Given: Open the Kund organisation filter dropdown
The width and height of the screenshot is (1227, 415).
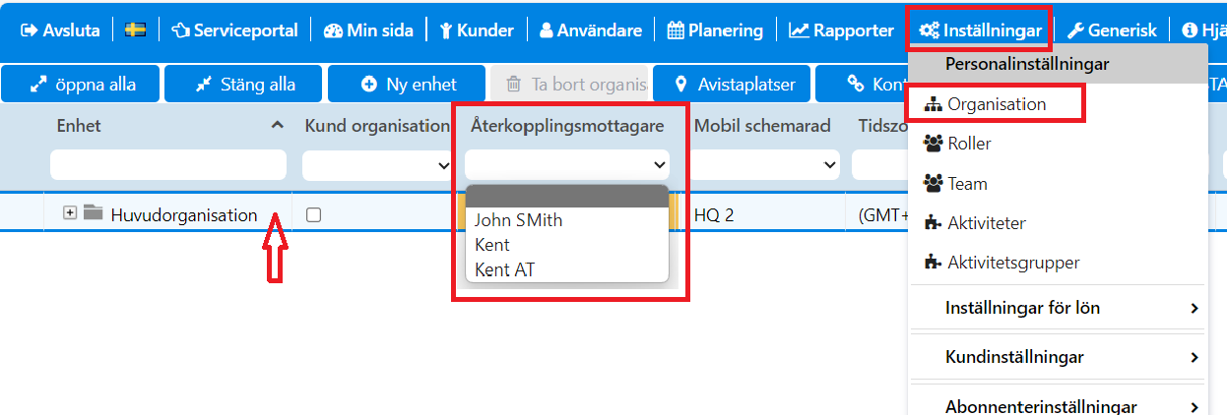Looking at the screenshot, I should coord(375,164).
